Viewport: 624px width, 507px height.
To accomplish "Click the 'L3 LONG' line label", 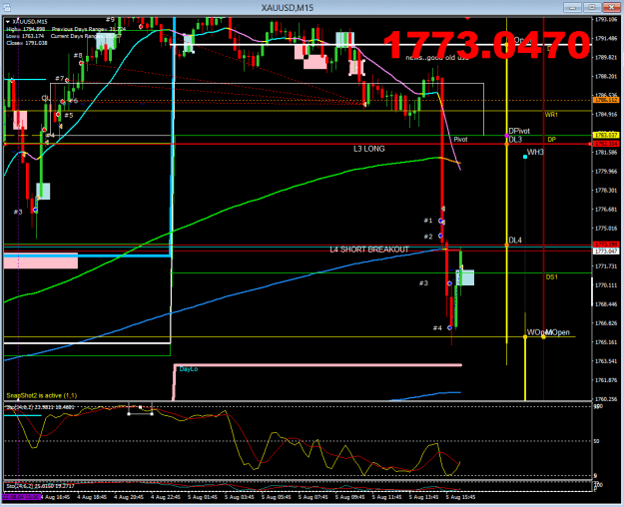I will tap(368, 149).
